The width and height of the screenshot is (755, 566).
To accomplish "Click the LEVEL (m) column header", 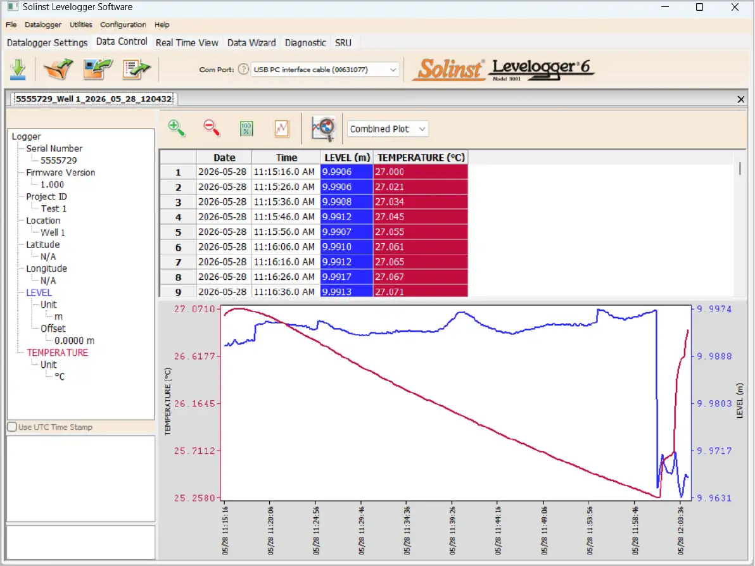I will click(346, 158).
